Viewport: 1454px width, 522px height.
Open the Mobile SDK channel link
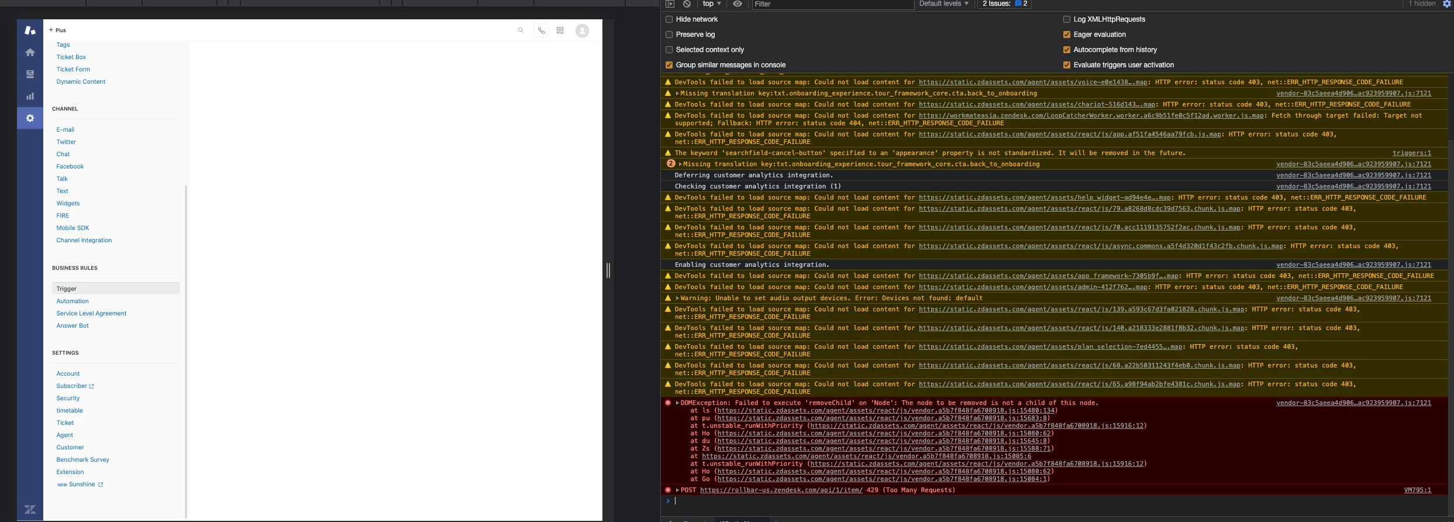(x=73, y=228)
